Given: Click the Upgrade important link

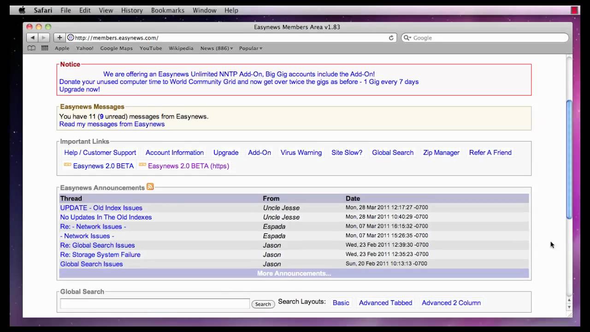Looking at the screenshot, I should [226, 153].
